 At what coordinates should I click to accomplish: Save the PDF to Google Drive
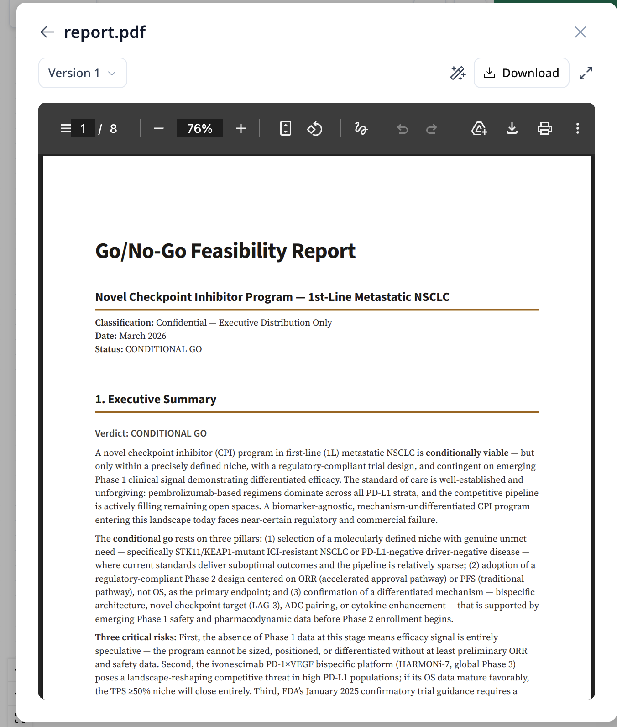coord(479,129)
